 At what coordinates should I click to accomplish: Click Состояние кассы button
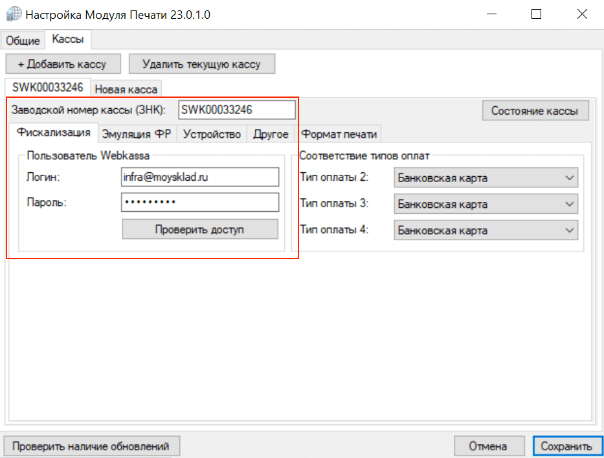[x=535, y=111]
